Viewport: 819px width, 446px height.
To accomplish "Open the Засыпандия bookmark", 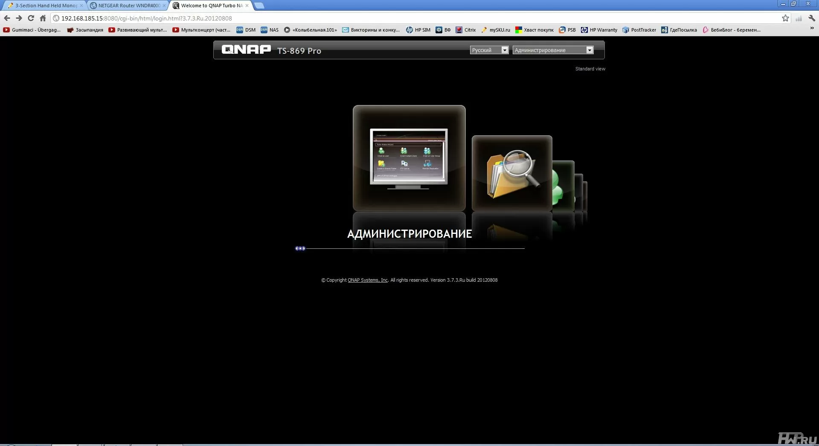I will (85, 30).
